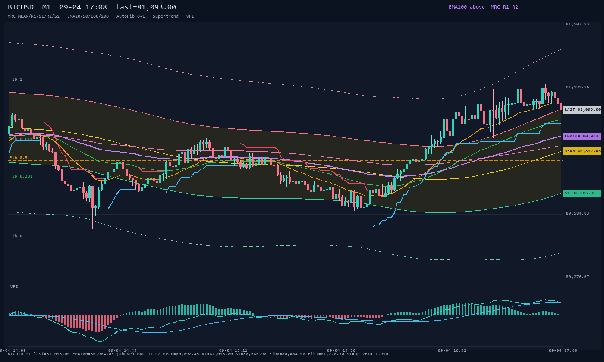The width and height of the screenshot is (604, 362).
Task: Click the 81,507.93 price axis label
Action: [x=577, y=24]
